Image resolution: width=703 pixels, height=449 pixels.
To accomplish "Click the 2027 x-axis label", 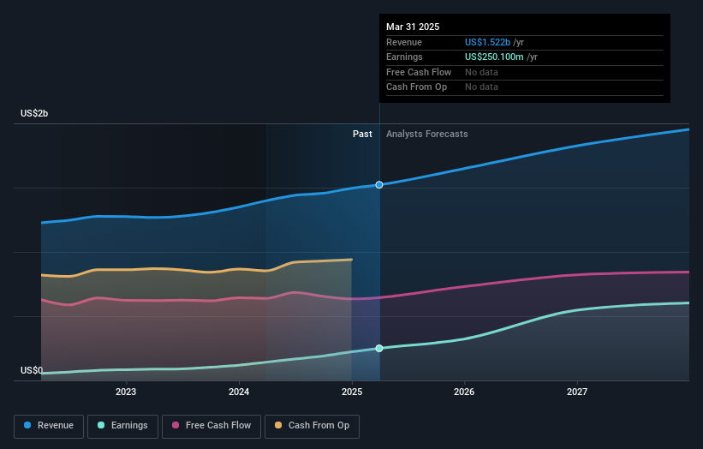I will tap(577, 392).
